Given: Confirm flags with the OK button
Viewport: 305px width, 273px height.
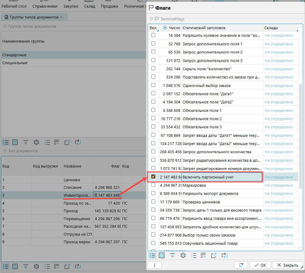Looking at the screenshot, I should [x=260, y=265].
